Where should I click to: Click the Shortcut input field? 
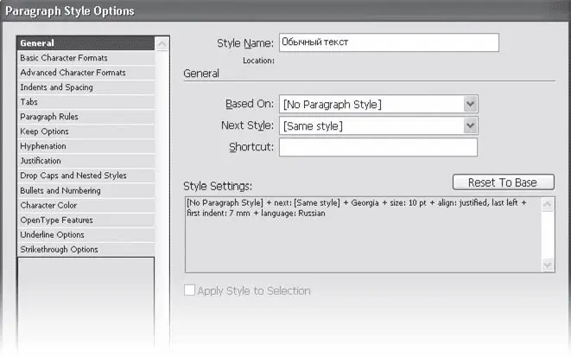pos(377,147)
